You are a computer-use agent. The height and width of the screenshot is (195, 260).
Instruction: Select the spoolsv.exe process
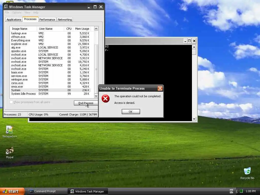[50, 51]
